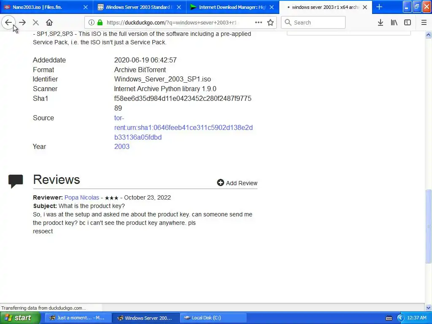Click the review date October 23, 2022
The image size is (432, 324).
pyautogui.click(x=147, y=197)
